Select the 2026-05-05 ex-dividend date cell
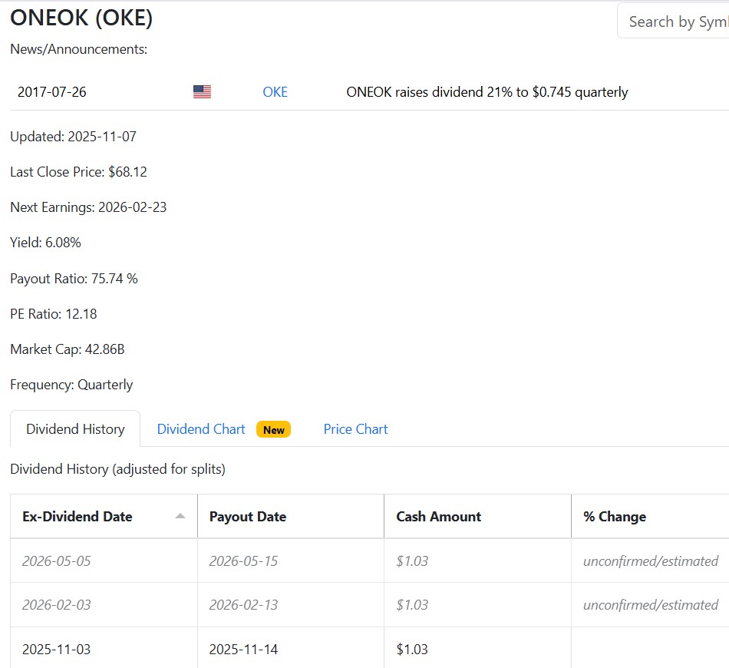Image resolution: width=729 pixels, height=668 pixels. point(57,561)
